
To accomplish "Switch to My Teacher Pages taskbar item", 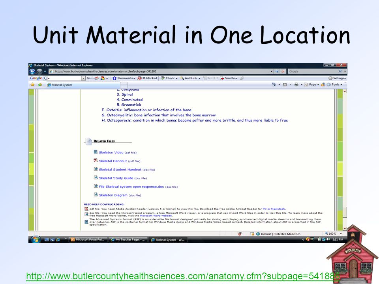I will [128, 239].
